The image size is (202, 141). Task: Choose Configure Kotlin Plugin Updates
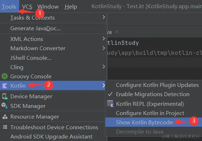[154, 85]
